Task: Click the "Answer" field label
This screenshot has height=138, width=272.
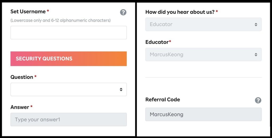Action: (20, 107)
